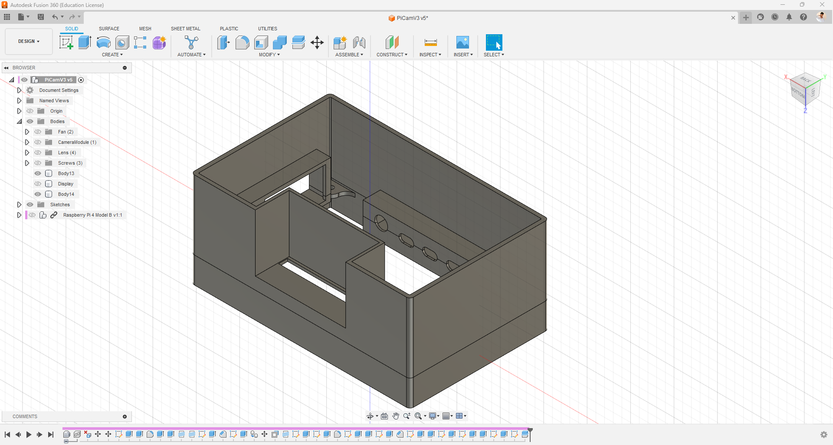Screen dimensions: 833x445
Task: Play the timeline animation
Action: 29,435
